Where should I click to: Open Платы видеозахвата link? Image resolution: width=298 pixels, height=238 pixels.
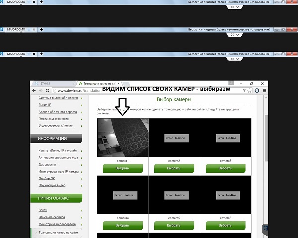point(54,119)
